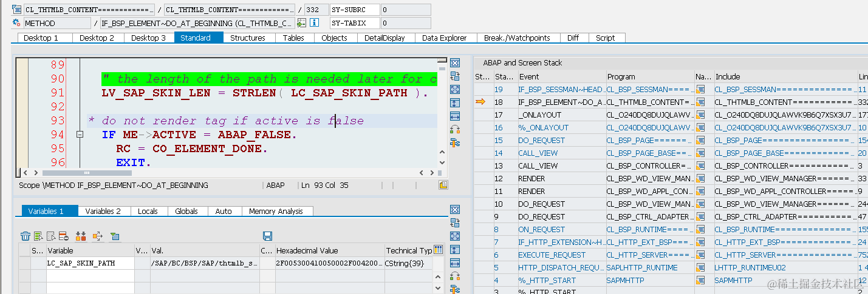Select the Auto tab
Image resolution: width=868 pixels, height=294 pixels.
point(224,211)
